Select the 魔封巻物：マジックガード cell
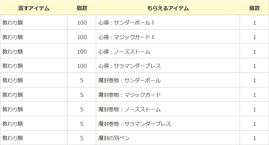 pos(130,95)
